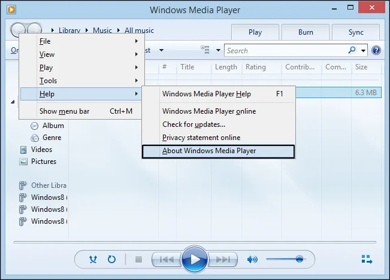The width and height of the screenshot is (390, 280).
Task: Skip to the next track
Action: click(223, 260)
